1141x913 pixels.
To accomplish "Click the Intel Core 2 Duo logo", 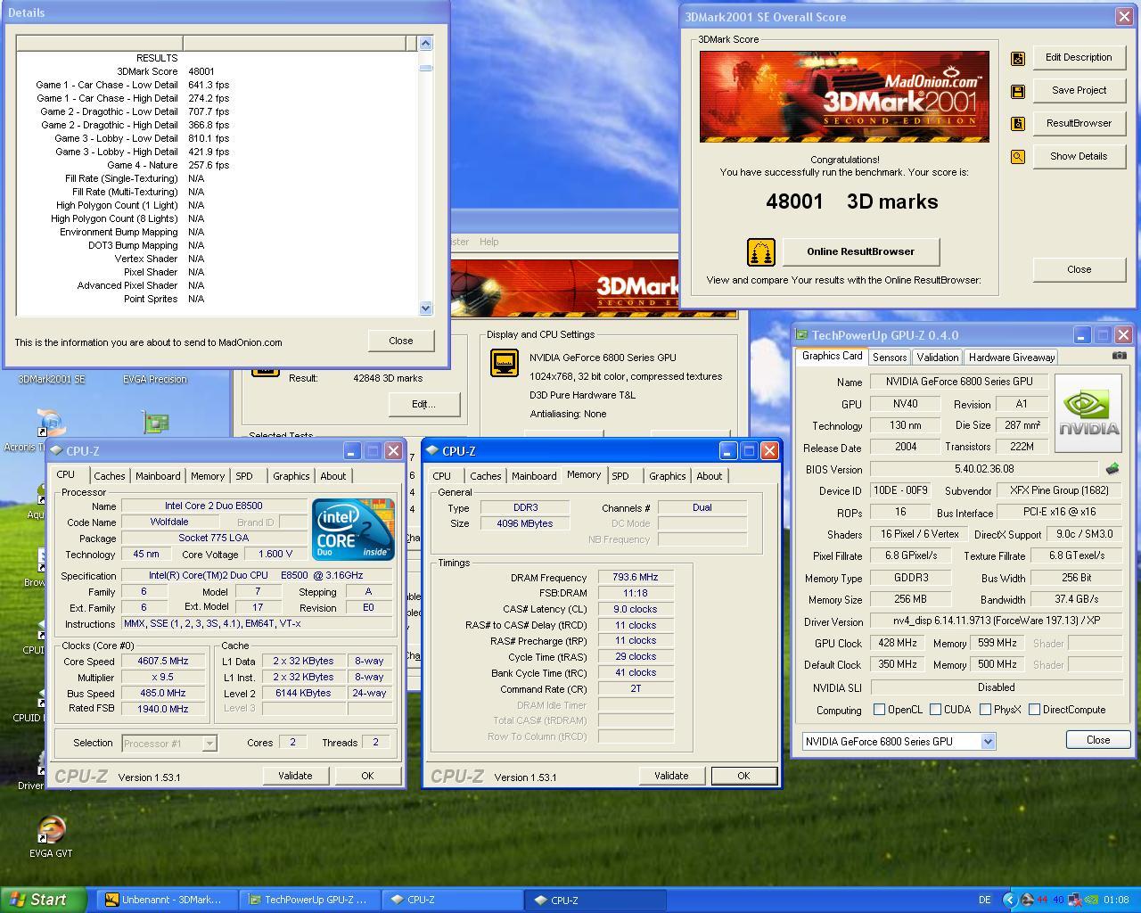I will [x=353, y=529].
